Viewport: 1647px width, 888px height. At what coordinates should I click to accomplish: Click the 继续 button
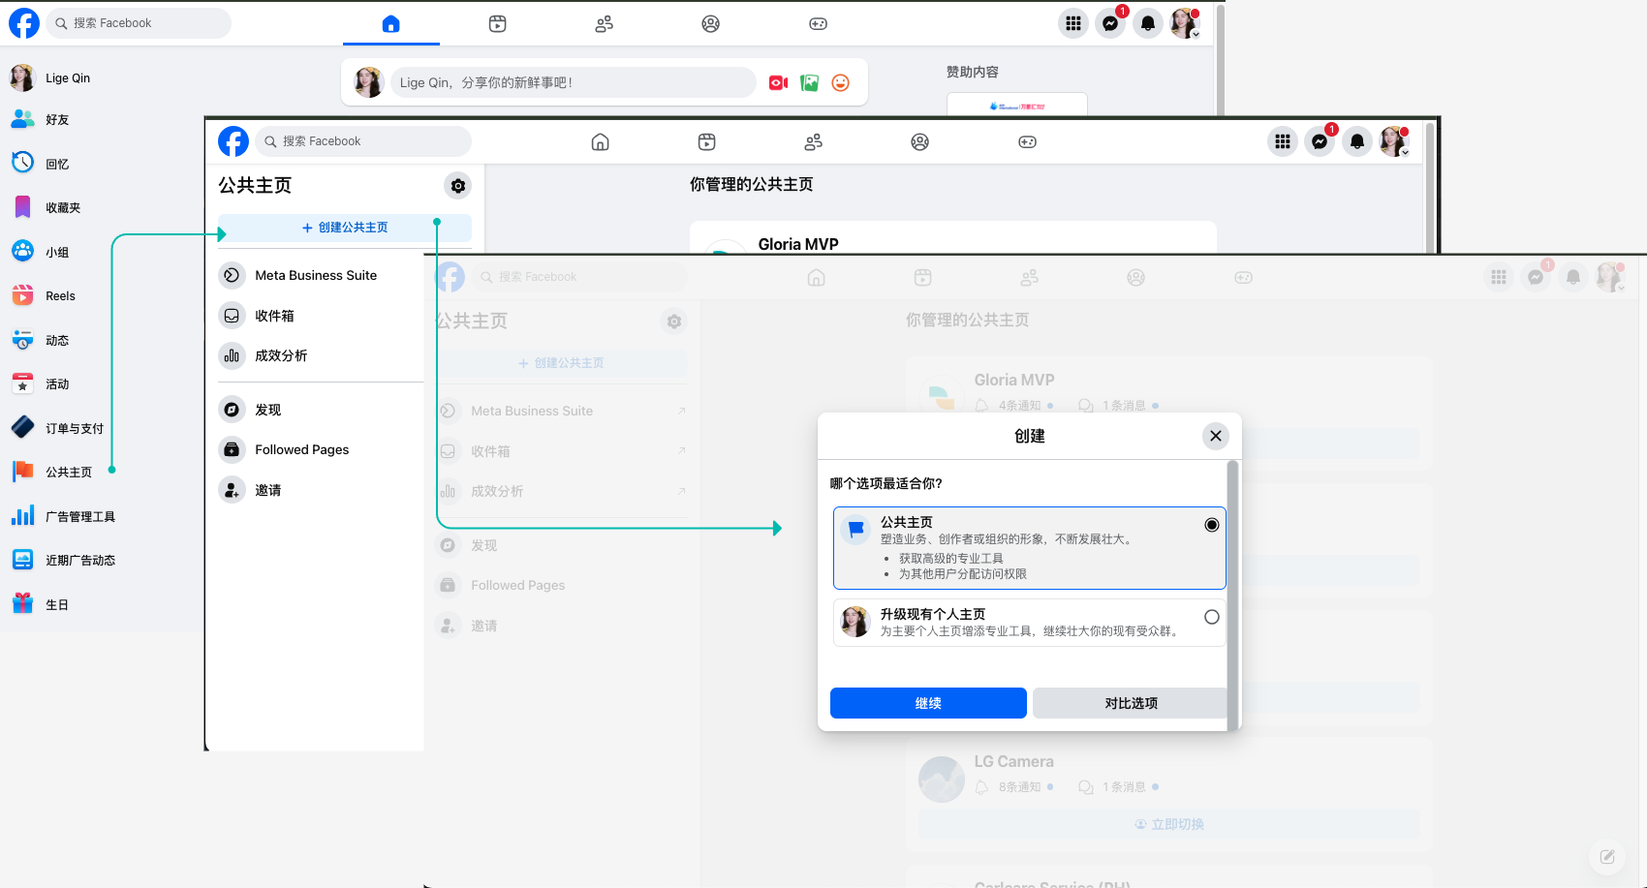click(928, 703)
